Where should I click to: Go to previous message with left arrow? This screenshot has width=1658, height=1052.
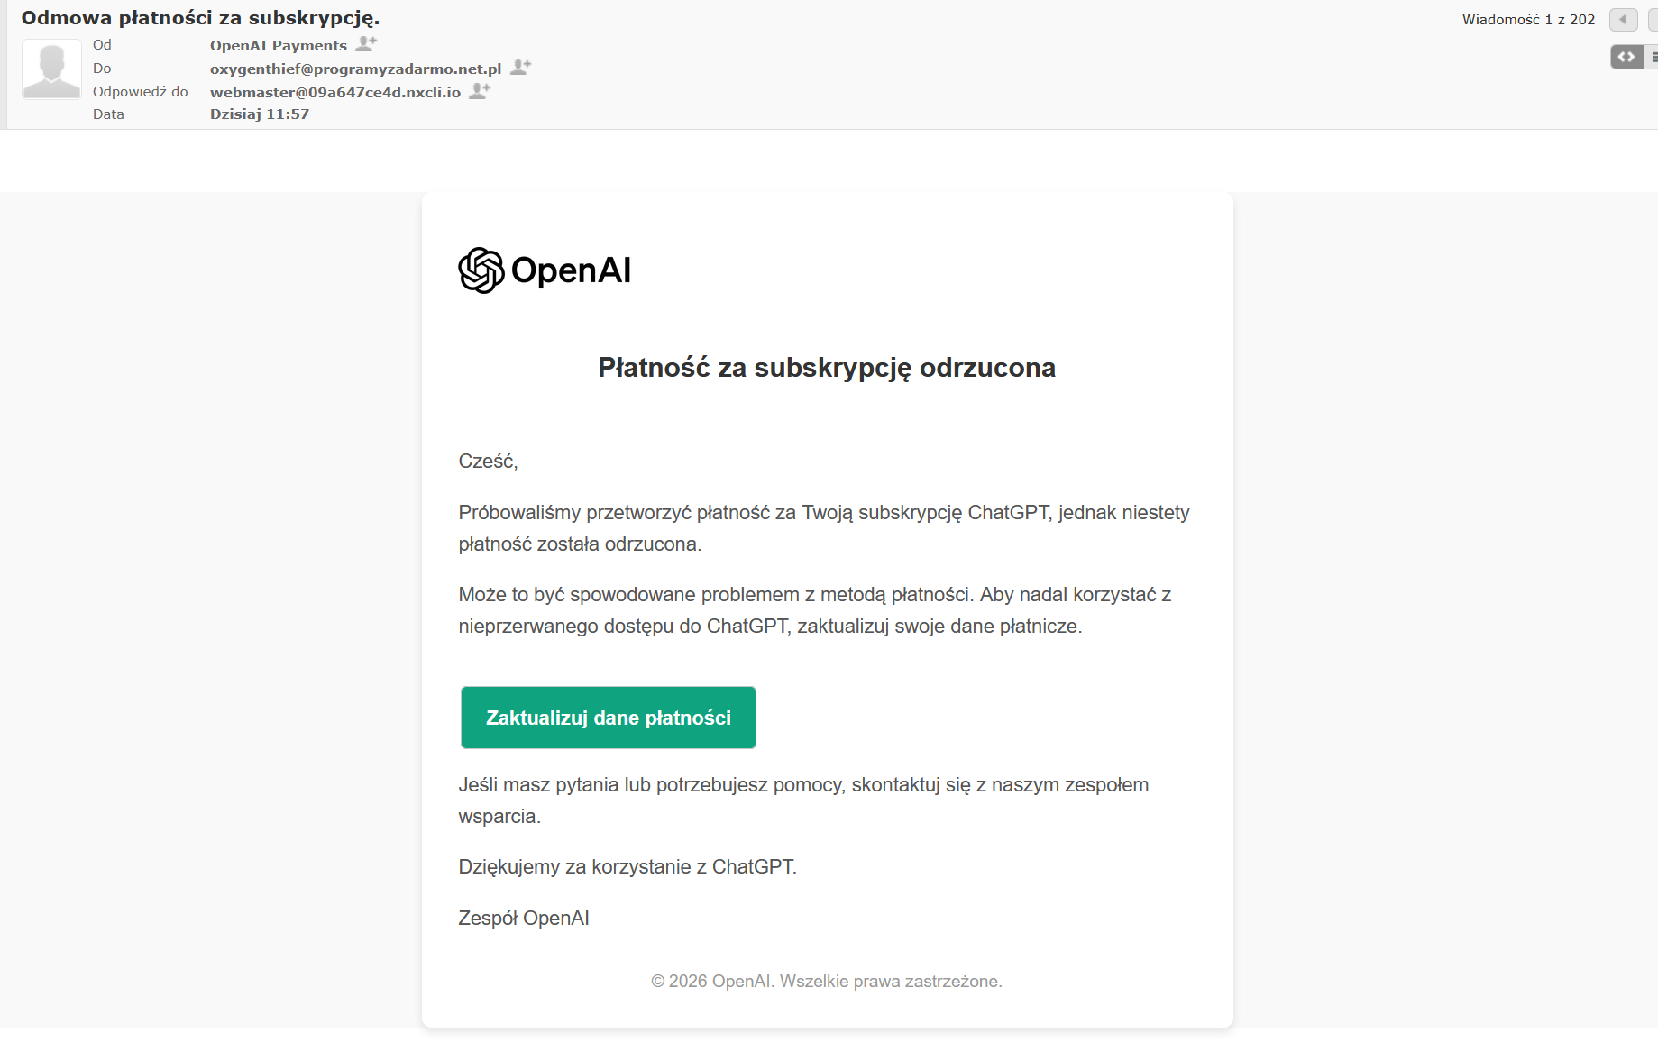(1623, 19)
